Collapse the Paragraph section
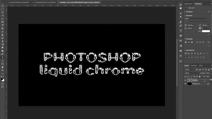 [185, 39]
